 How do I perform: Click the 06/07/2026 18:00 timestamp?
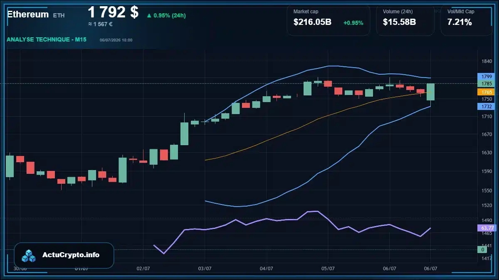tap(116, 40)
